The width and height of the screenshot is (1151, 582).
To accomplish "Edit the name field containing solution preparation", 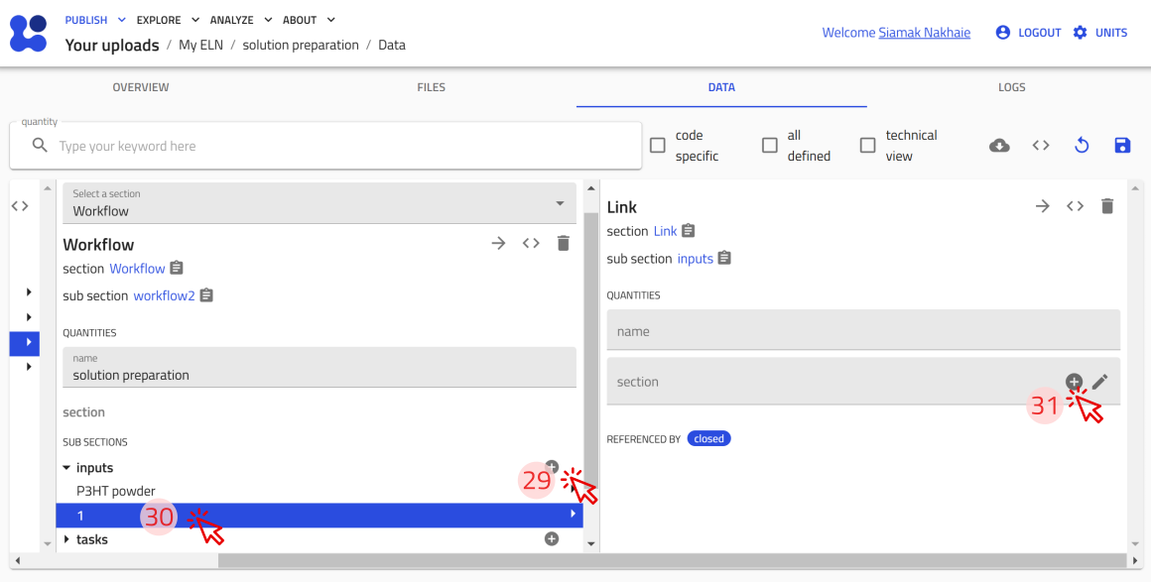I will click(x=320, y=368).
